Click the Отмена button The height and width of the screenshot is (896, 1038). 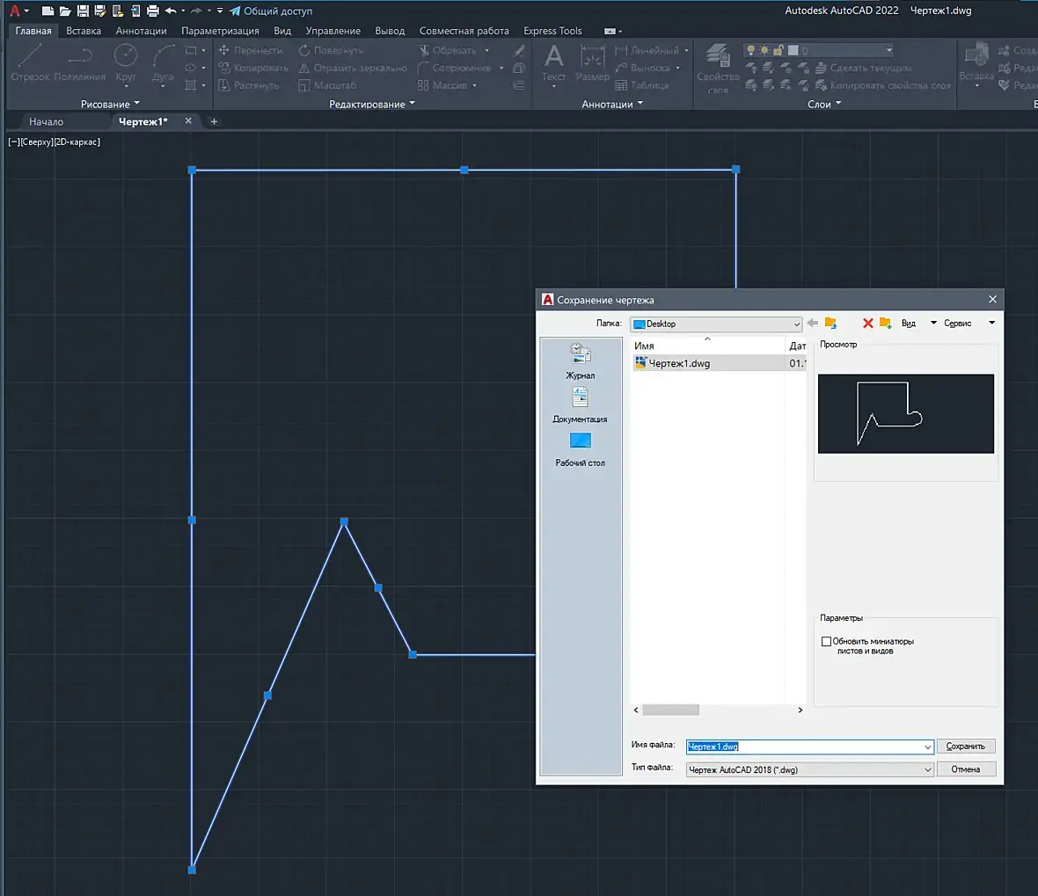point(965,769)
